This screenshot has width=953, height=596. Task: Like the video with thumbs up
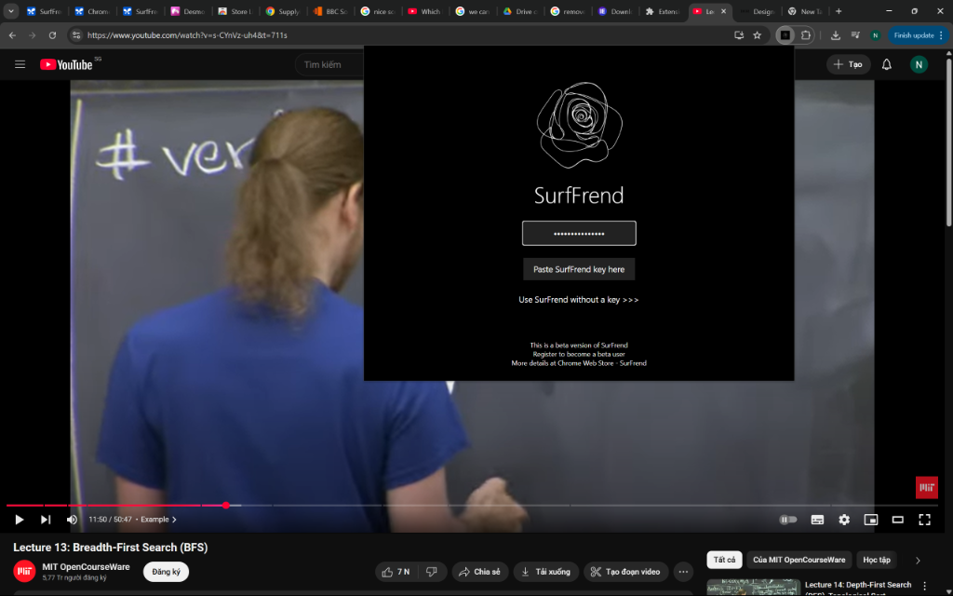click(396, 572)
